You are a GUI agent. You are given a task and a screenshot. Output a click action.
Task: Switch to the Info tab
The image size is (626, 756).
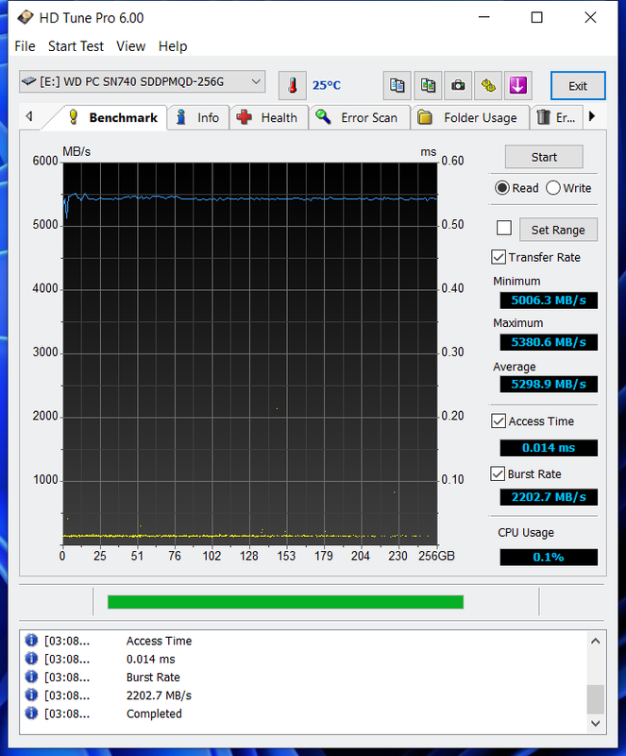(198, 117)
